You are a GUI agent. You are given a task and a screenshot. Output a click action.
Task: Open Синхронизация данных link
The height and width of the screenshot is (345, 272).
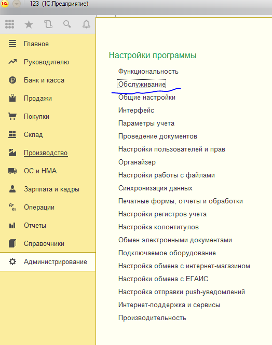(x=155, y=188)
